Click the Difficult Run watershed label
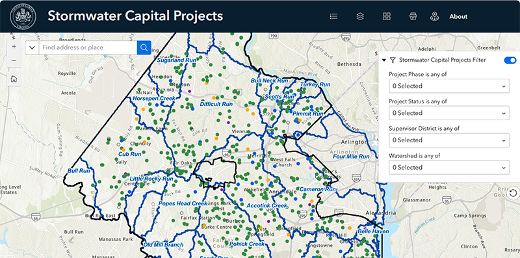 click(x=216, y=104)
